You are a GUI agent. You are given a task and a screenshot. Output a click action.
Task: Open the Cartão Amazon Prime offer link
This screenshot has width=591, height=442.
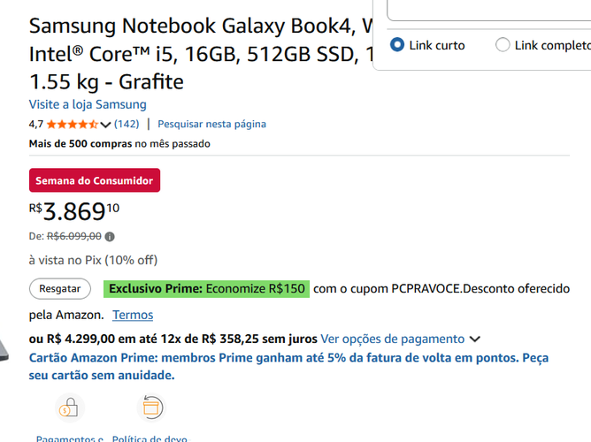pyautogui.click(x=288, y=366)
